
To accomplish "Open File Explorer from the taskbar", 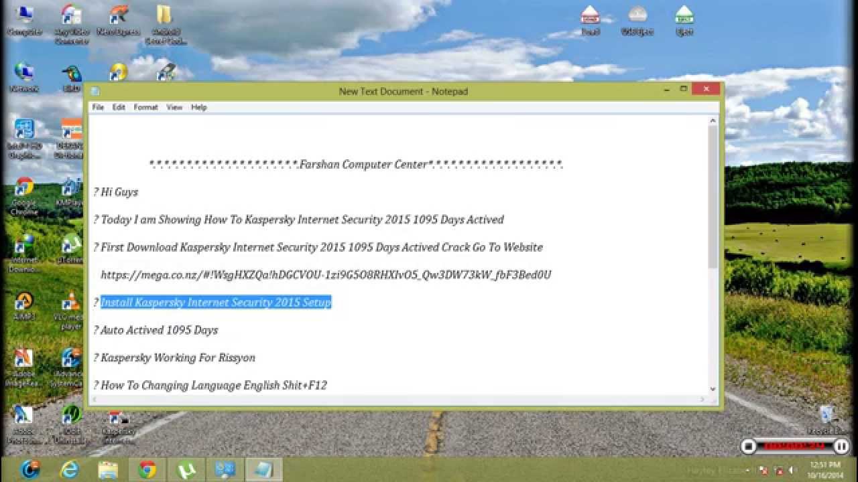I will pyautogui.click(x=108, y=469).
